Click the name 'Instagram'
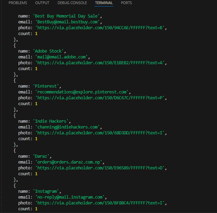 (46, 191)
